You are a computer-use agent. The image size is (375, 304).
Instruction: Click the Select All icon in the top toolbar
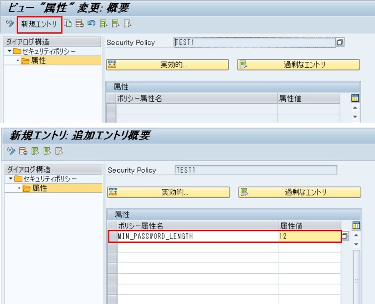pyautogui.click(x=103, y=24)
